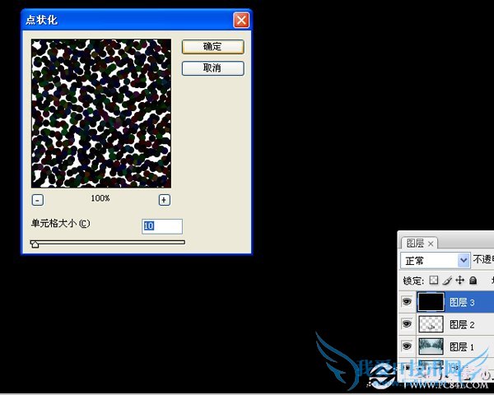Screen dimensions: 494x395
Task: Click the cell size slider handle
Action: coord(35,244)
